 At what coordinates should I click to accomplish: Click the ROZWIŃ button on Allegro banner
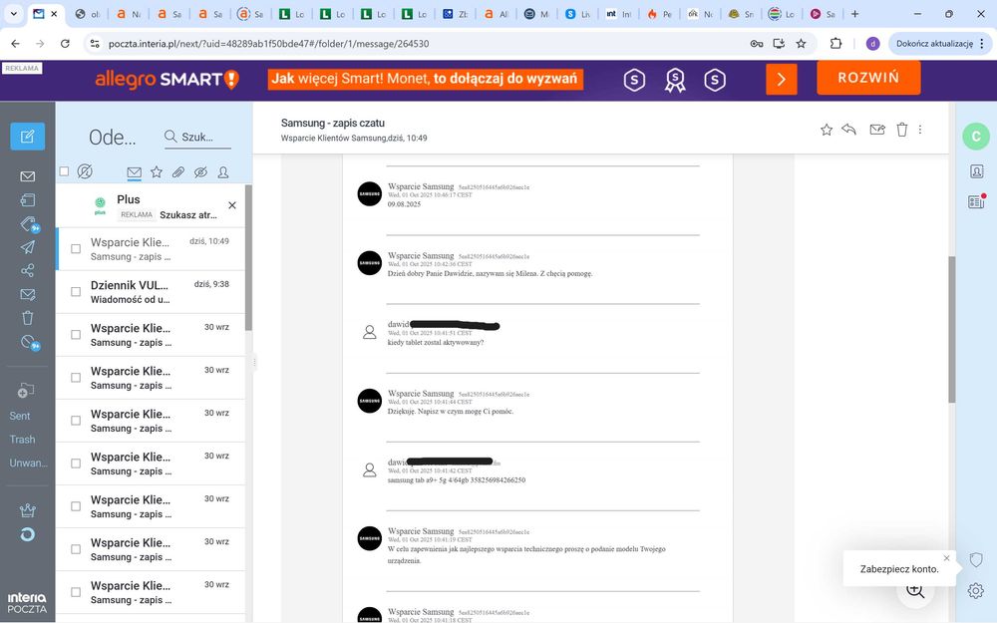click(x=868, y=78)
